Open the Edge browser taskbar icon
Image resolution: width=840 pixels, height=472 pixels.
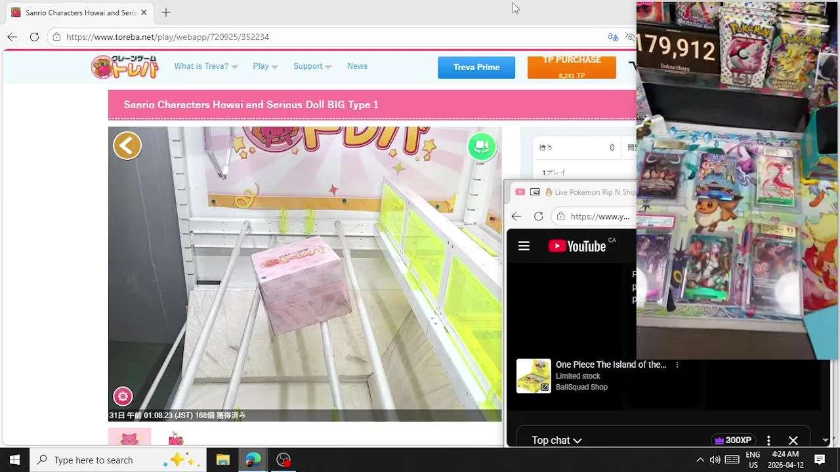(x=253, y=460)
